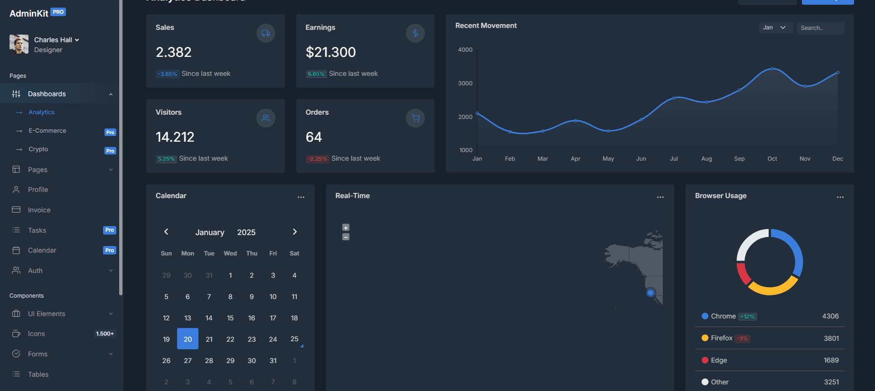
Task: Click the Profile person icon in sidebar
Action: click(16, 190)
